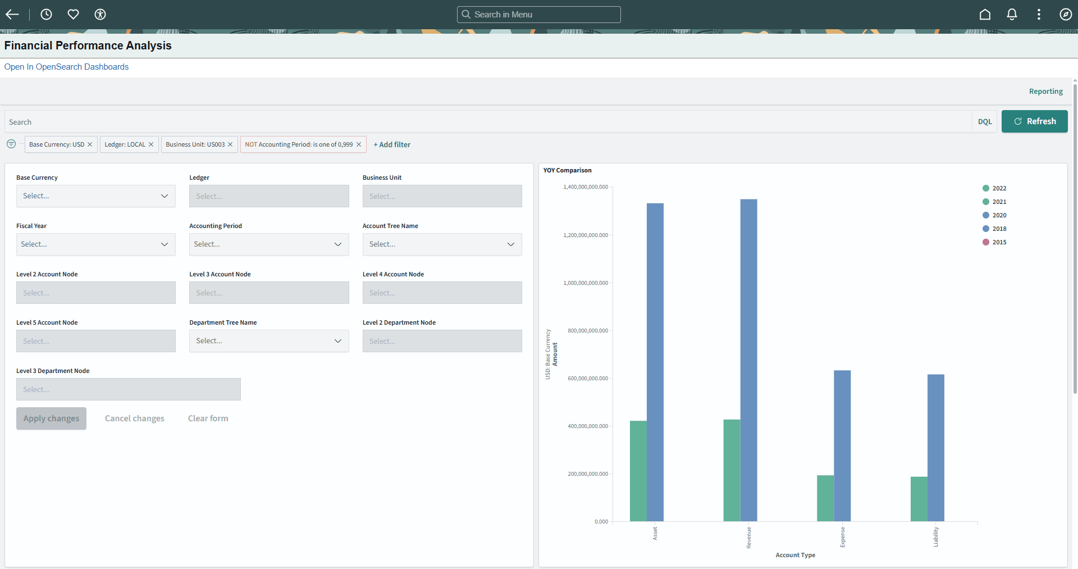Expand the Accounting Period selector
Image resolution: width=1078 pixels, height=569 pixels.
pos(268,244)
